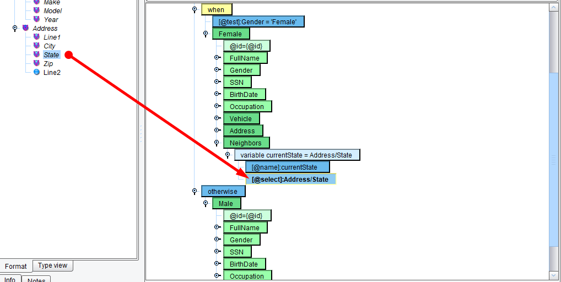
Task: Expand SSN under the Male node
Action: coord(217,252)
